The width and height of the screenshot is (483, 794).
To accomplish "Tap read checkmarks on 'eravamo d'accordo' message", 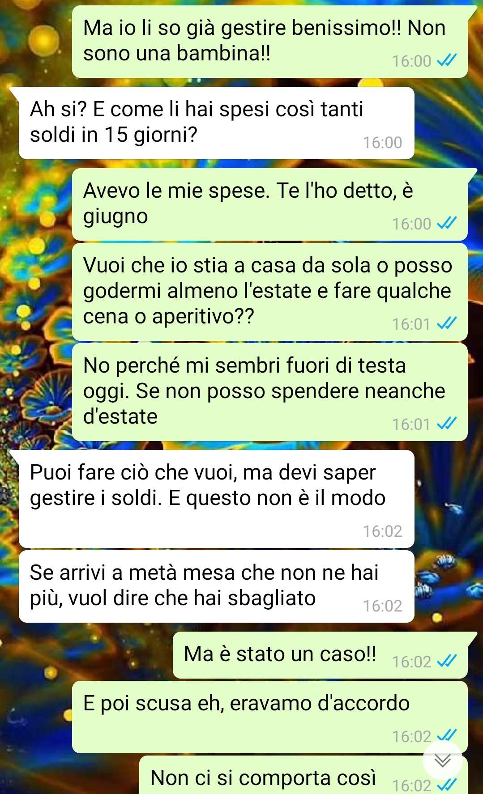I will point(447,735).
